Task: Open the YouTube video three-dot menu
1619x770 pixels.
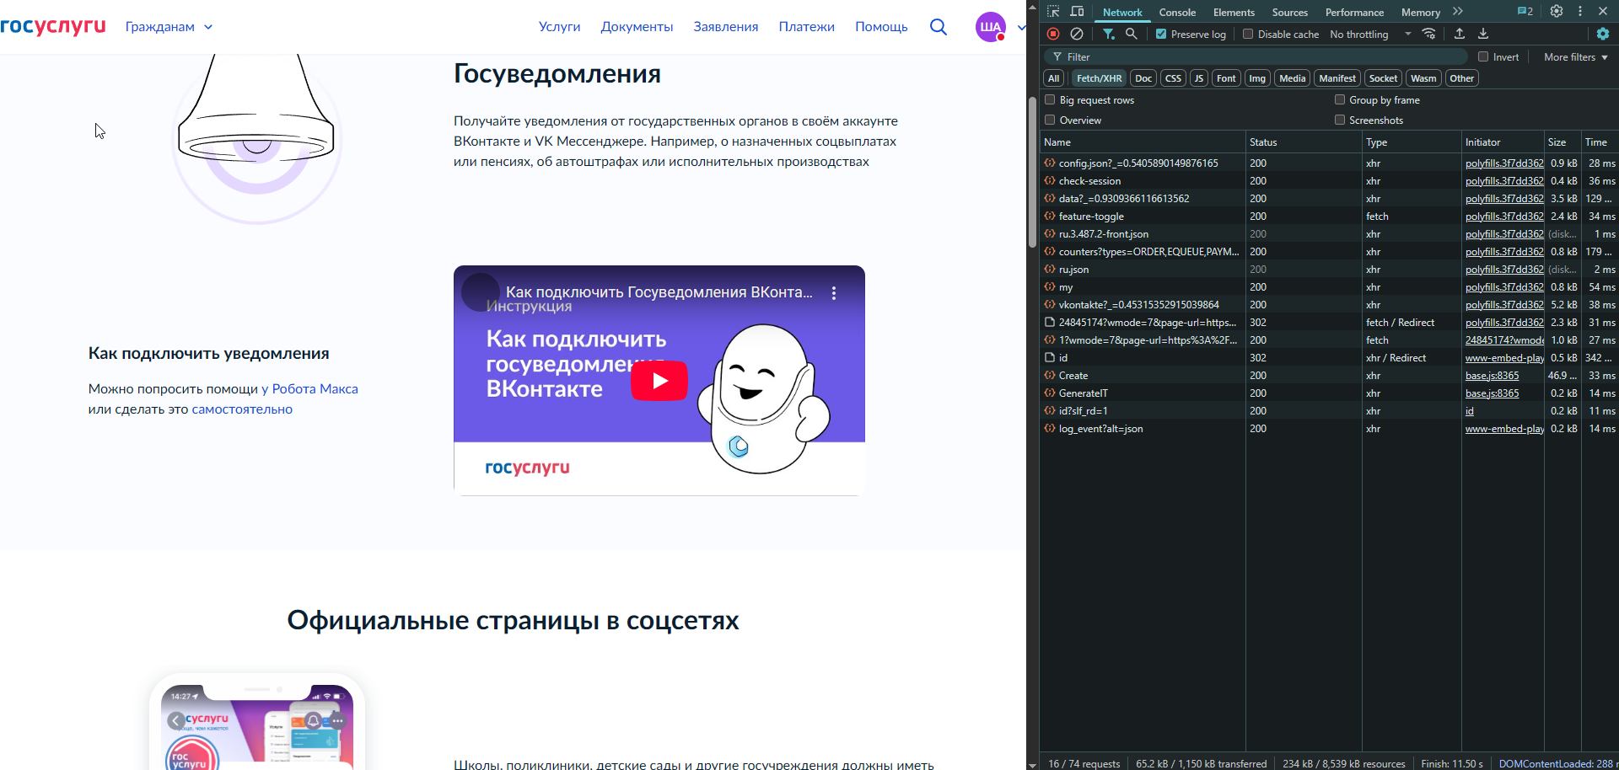Action: click(834, 293)
